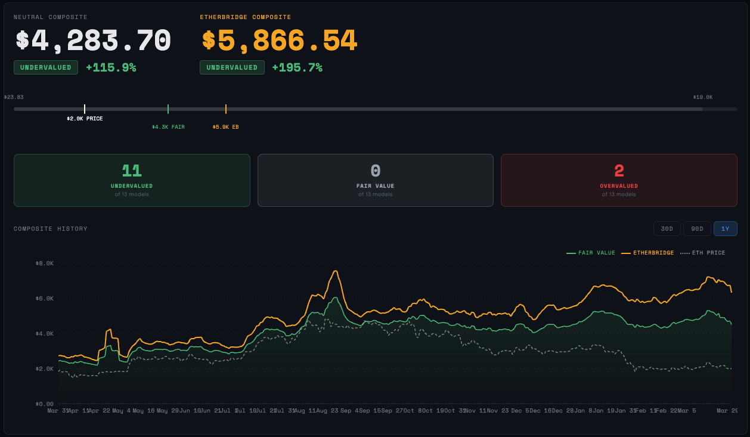Click the $8.0K y-axis label
Image resolution: width=750 pixels, height=437 pixels.
(45, 263)
